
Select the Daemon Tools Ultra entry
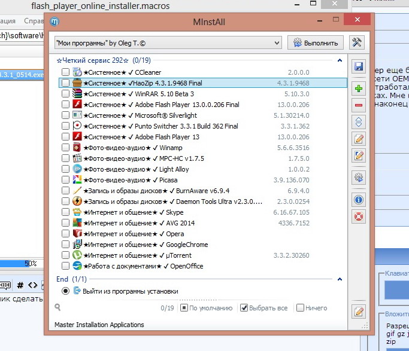[174, 202]
